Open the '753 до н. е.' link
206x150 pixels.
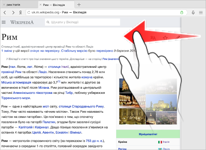coord(94,141)
